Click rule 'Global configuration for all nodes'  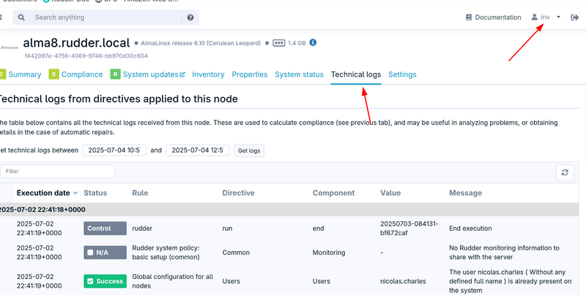(x=173, y=281)
